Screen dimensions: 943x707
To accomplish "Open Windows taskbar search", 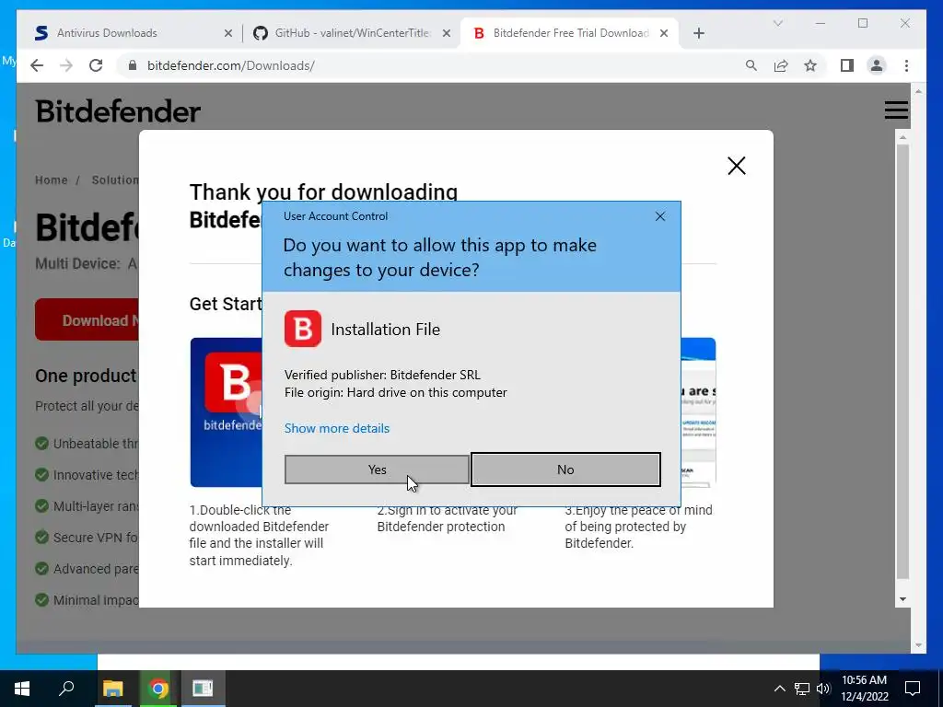I will click(x=66, y=689).
